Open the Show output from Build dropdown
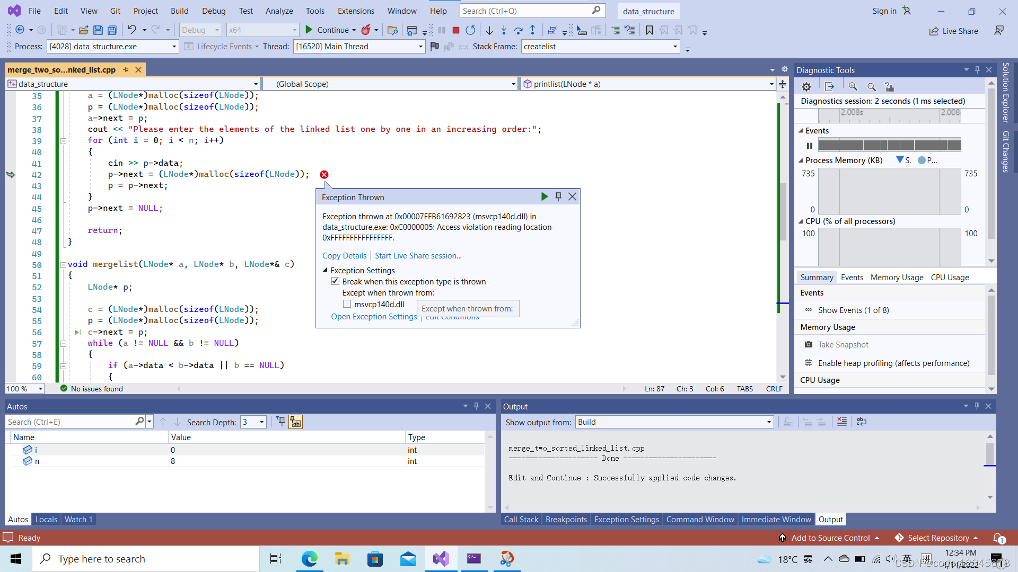The image size is (1018, 572). [x=769, y=422]
